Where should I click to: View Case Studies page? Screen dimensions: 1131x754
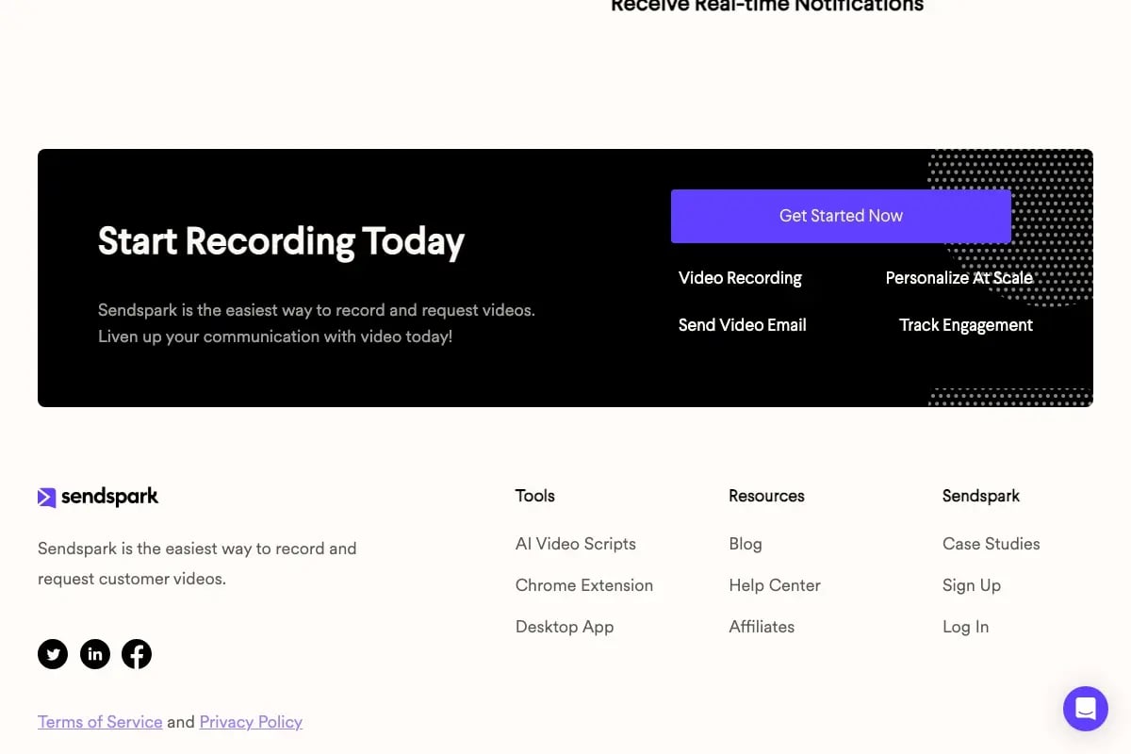click(x=992, y=544)
